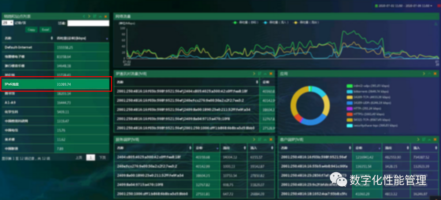Click the Excel export button
The image size is (441, 200).
coord(45,29)
